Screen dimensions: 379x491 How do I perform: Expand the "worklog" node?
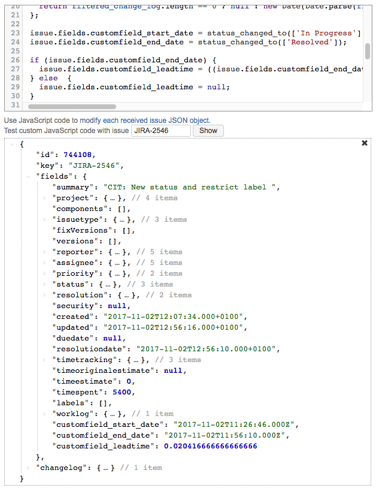coord(46,414)
